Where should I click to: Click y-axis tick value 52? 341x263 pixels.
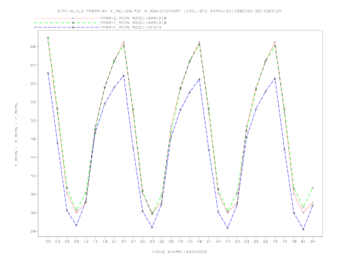33,120
